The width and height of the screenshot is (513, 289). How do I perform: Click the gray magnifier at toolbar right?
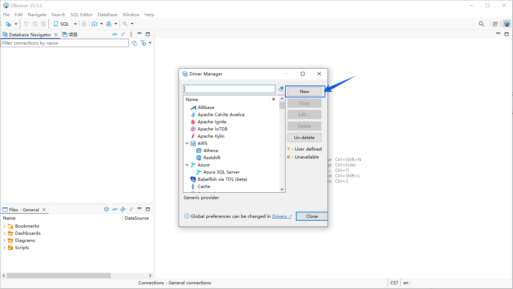[481, 24]
